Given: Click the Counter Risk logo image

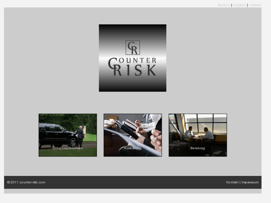Looking at the screenshot, I should coord(133,58).
